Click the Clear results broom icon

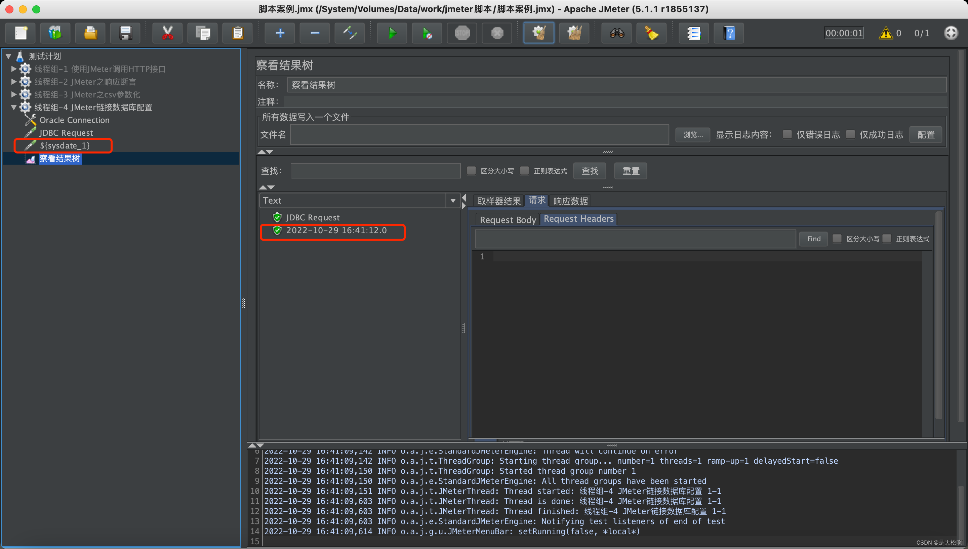[539, 33]
